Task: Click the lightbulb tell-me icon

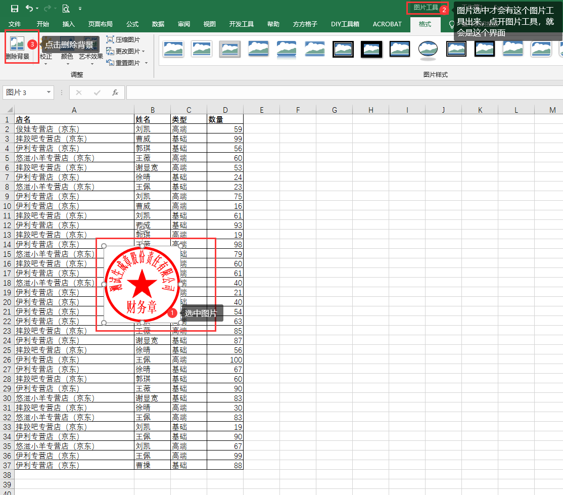Action: point(452,24)
